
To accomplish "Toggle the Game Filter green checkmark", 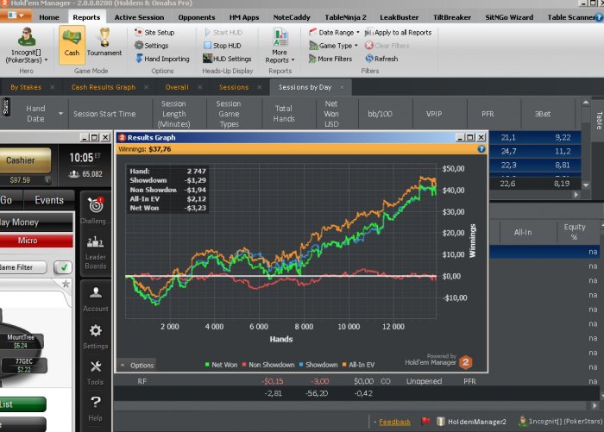I will [x=63, y=266].
